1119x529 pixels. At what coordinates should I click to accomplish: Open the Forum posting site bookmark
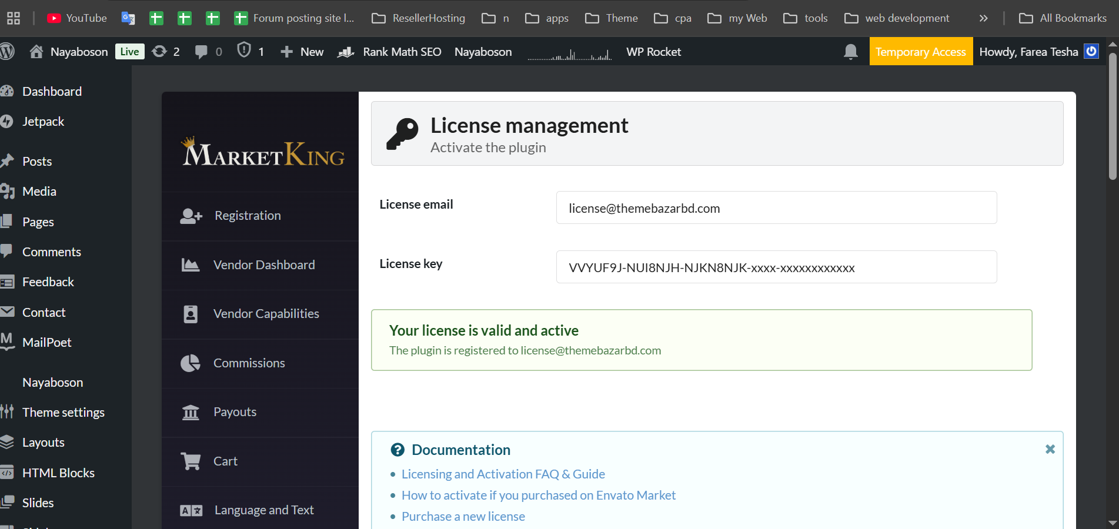294,18
